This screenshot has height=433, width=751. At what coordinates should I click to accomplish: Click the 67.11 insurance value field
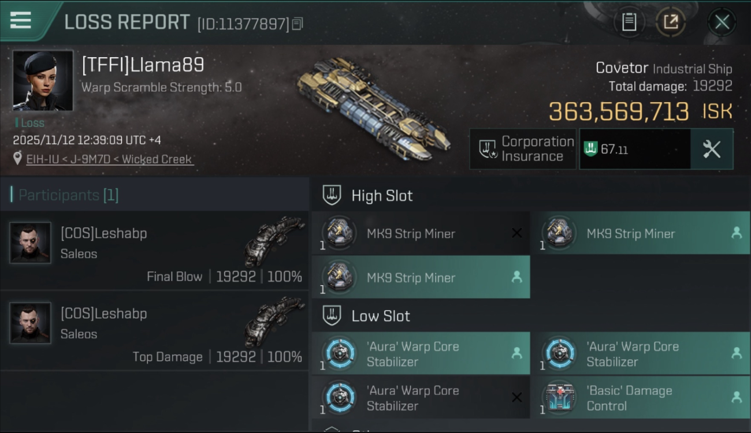pos(634,149)
